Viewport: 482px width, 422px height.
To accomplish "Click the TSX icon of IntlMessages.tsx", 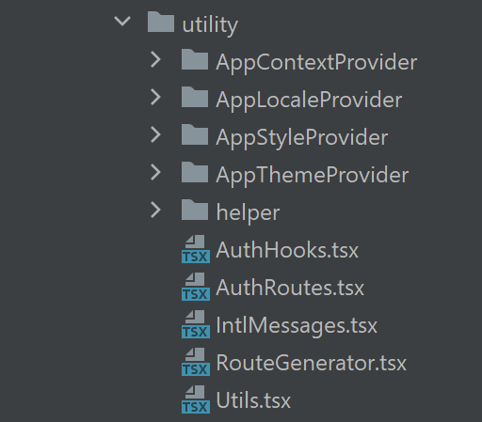I will pos(196,324).
